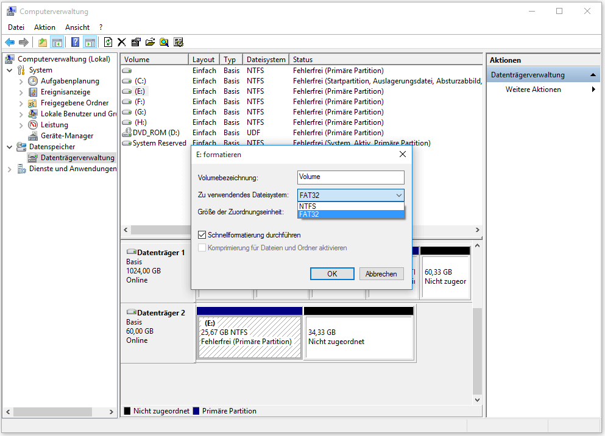Open the Aktion menu

(44, 27)
